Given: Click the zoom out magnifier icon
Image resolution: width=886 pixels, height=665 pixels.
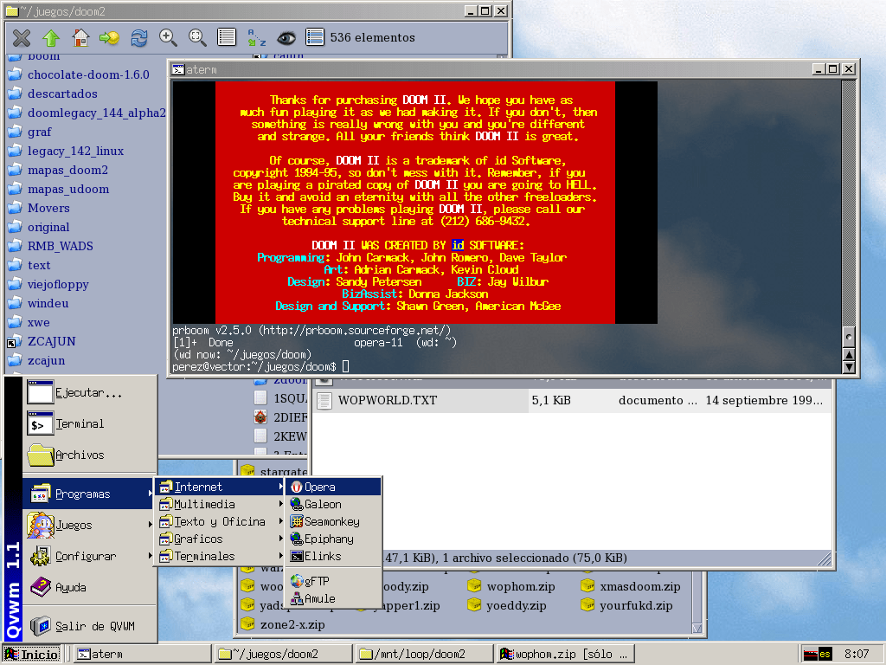Looking at the screenshot, I should [197, 38].
